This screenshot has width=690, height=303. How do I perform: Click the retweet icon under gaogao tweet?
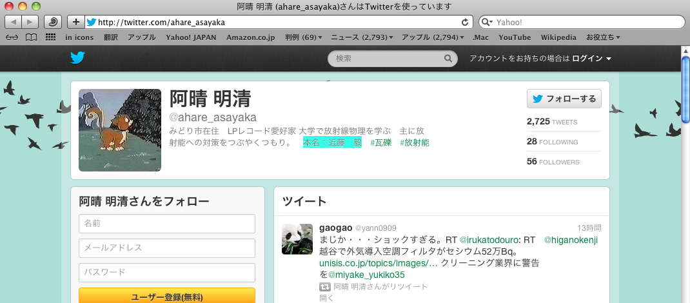click(324, 287)
